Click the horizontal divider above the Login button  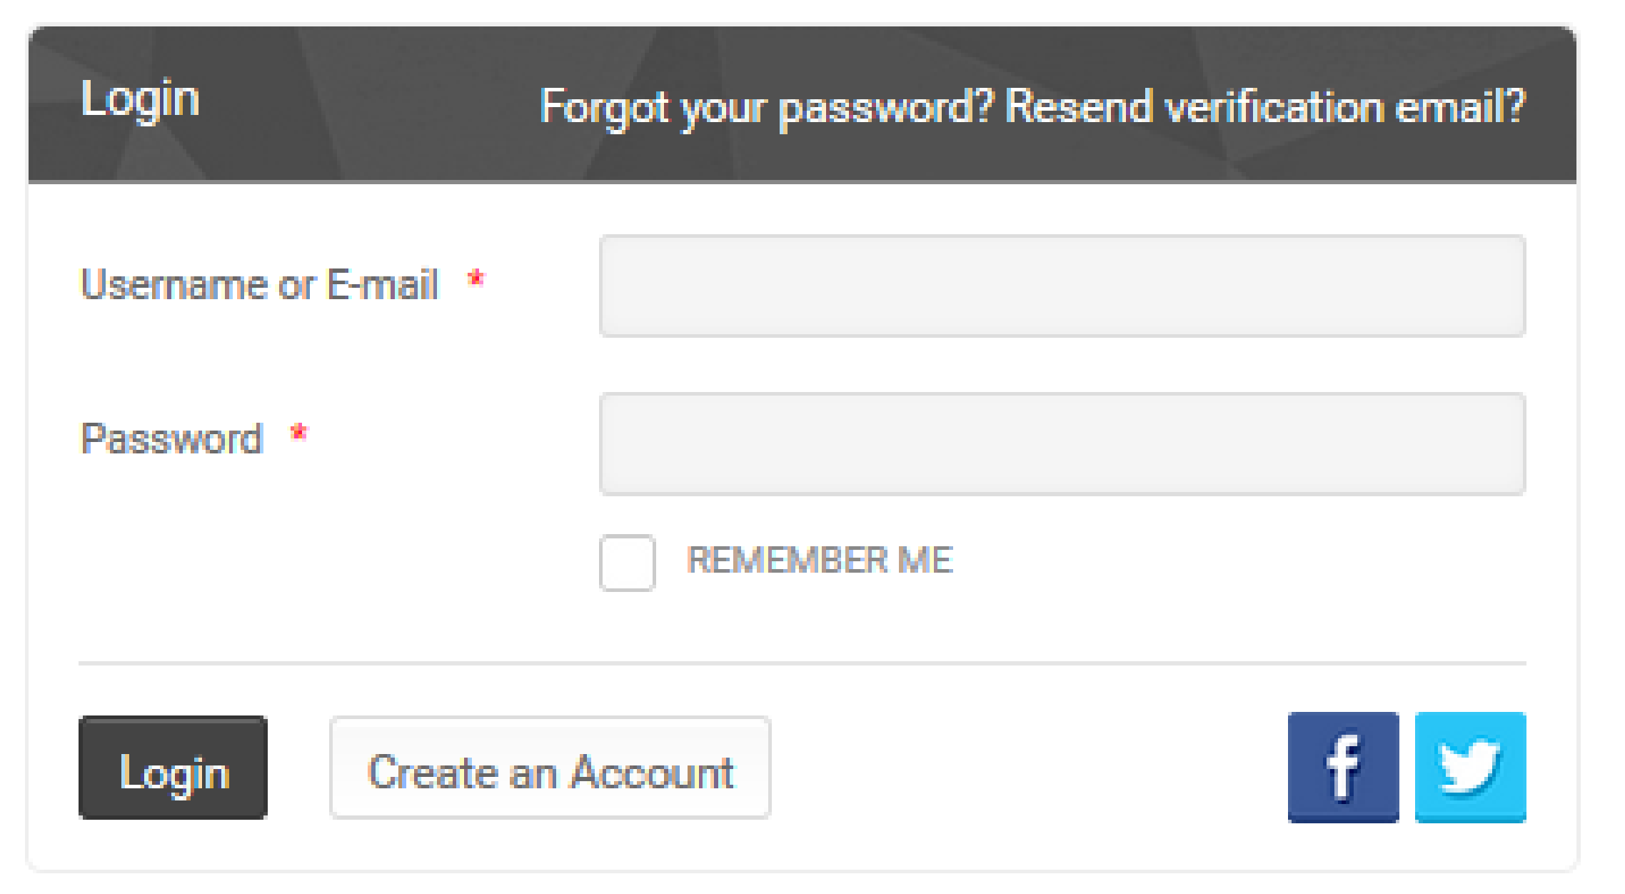pyautogui.click(x=802, y=663)
